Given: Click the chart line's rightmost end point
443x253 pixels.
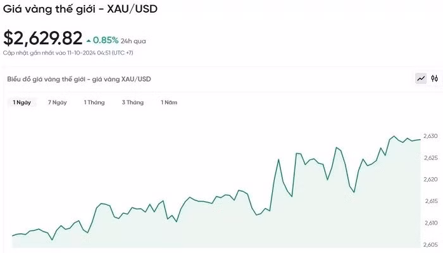Looking at the screenshot, I should tap(420, 140).
